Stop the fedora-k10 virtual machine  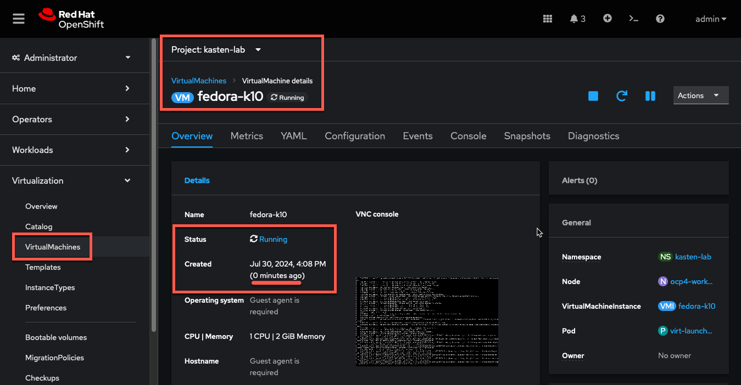tap(593, 96)
